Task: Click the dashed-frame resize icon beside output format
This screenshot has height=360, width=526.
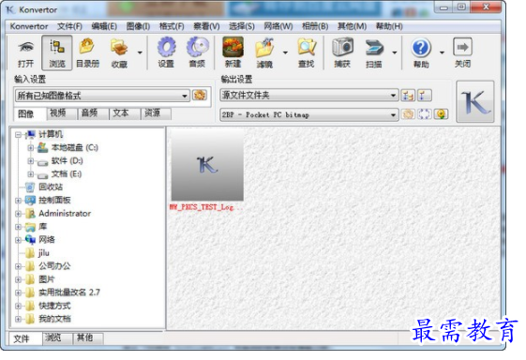Action: (425, 114)
